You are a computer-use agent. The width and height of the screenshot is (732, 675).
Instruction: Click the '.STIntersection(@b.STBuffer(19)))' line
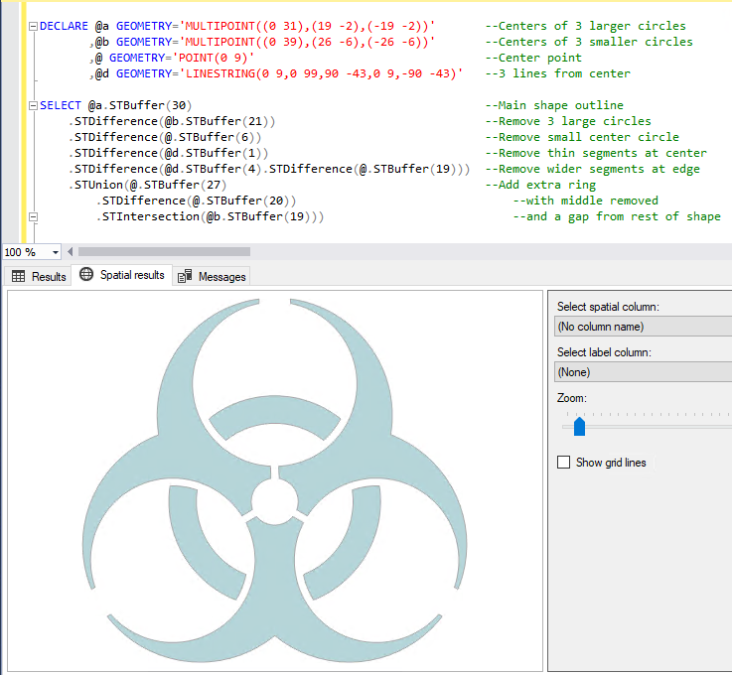tap(211, 216)
